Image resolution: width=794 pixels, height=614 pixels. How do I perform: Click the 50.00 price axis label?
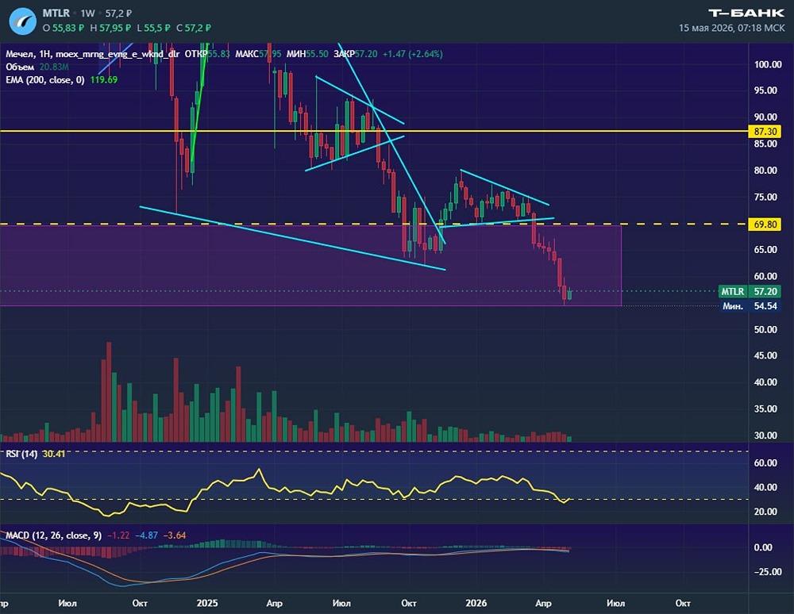(x=765, y=329)
